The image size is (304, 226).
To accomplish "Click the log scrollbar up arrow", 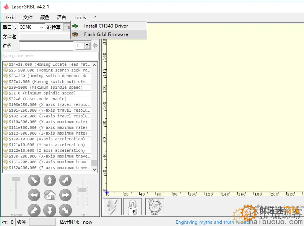I will point(94,65).
